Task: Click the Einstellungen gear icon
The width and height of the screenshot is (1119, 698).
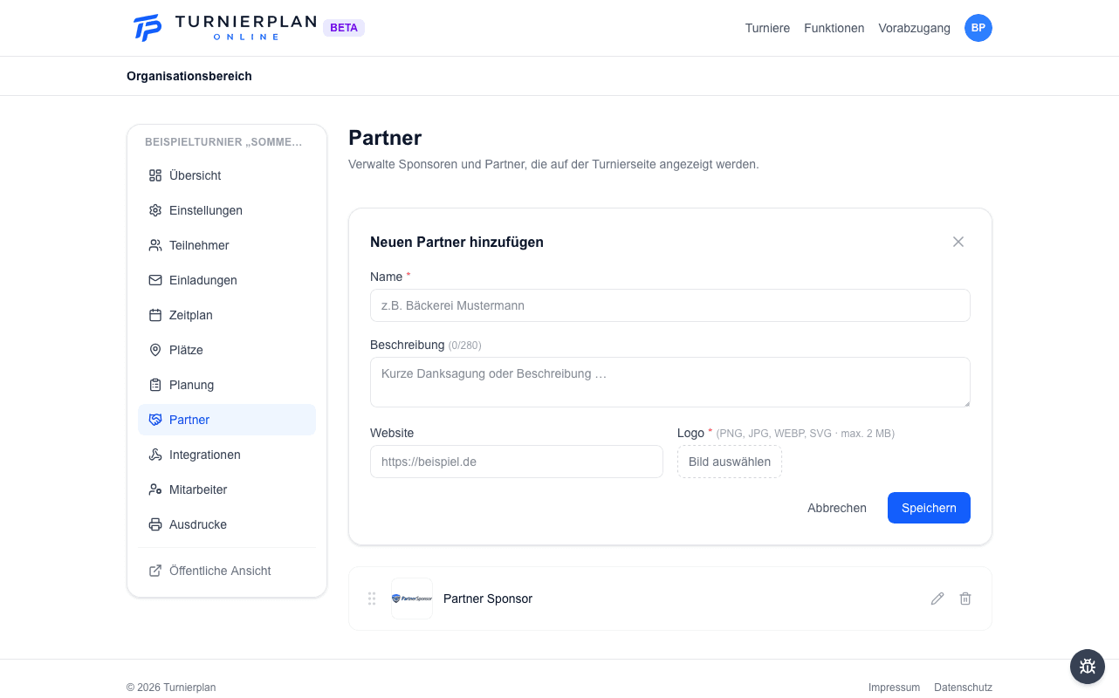Action: (x=155, y=210)
